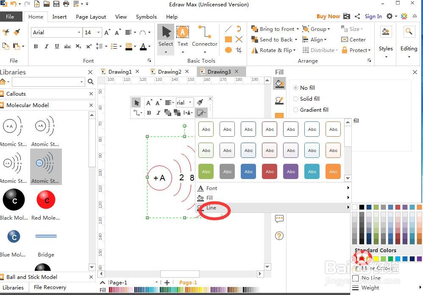Apply the solid green Abc style

tap(206, 171)
